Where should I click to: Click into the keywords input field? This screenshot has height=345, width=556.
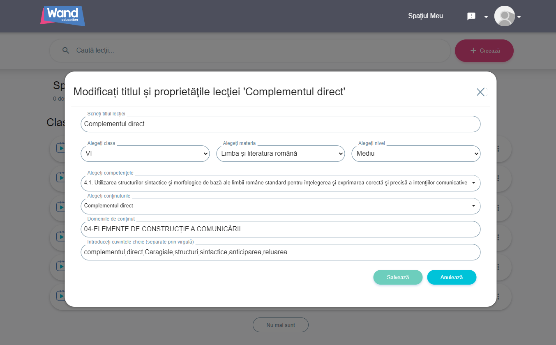click(280, 252)
